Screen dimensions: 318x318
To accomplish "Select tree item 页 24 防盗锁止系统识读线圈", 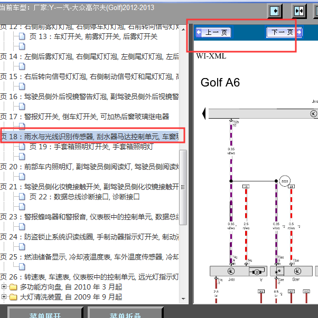I will coord(89,237).
